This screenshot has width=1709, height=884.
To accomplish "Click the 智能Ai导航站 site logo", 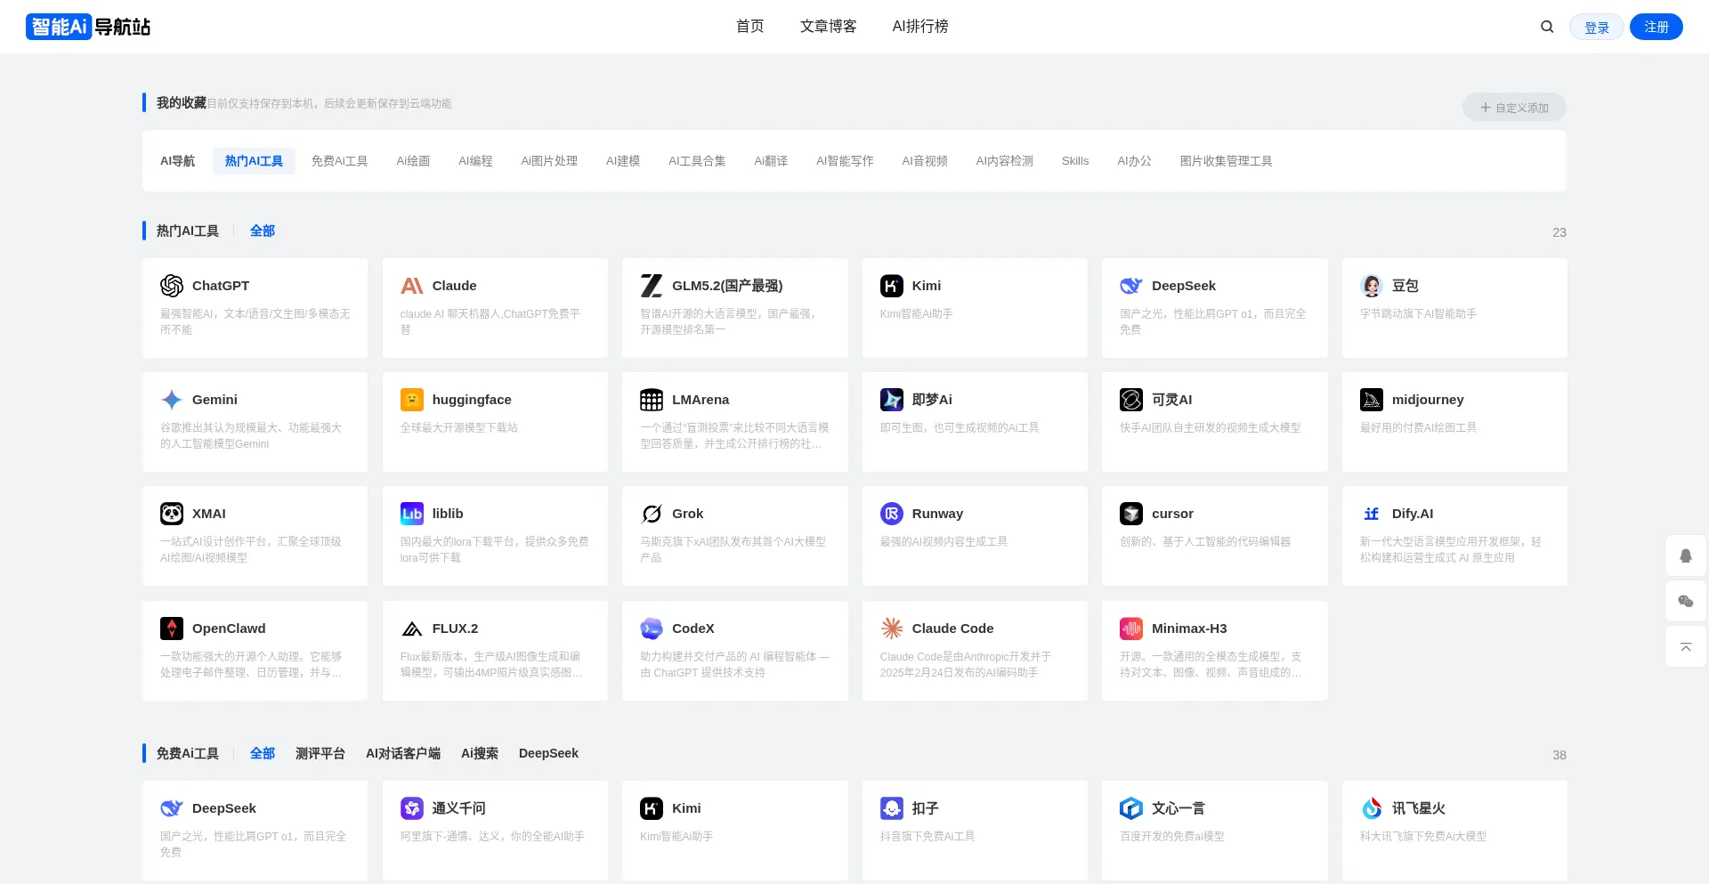I will coord(88,27).
